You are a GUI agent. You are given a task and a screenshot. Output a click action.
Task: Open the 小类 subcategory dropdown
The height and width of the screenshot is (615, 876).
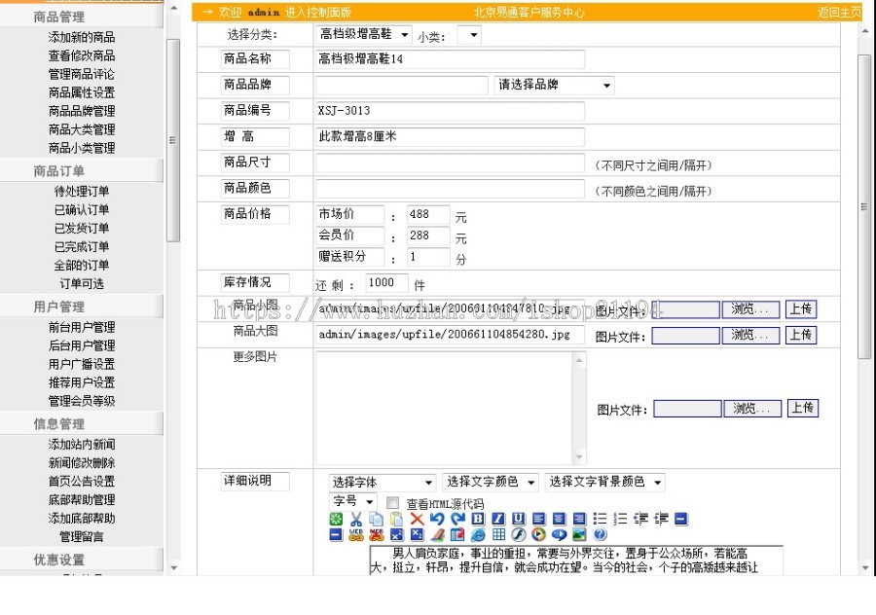(470, 34)
